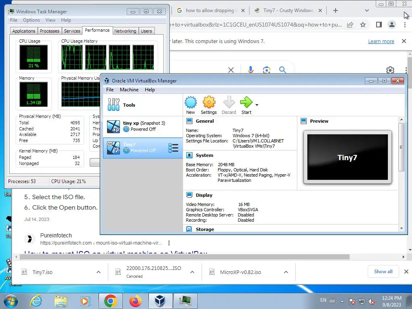Open VirtualBox Help menu
This screenshot has height=309, width=412.
click(150, 90)
